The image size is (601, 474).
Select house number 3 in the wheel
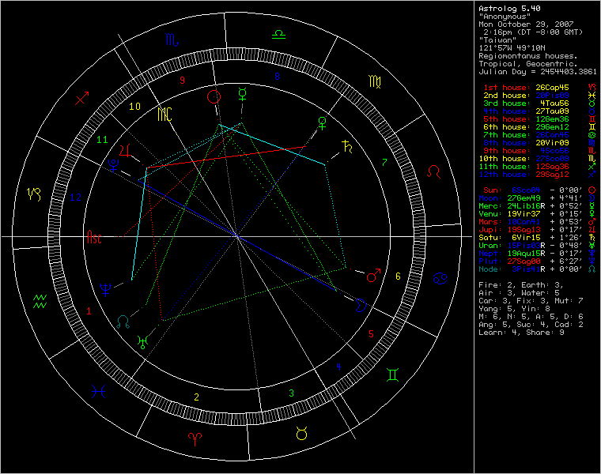292,393
